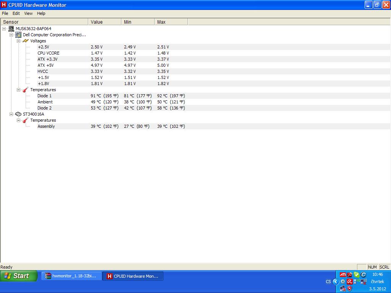Click the computer icon beside MUS63632-8AF064

click(x=11, y=29)
